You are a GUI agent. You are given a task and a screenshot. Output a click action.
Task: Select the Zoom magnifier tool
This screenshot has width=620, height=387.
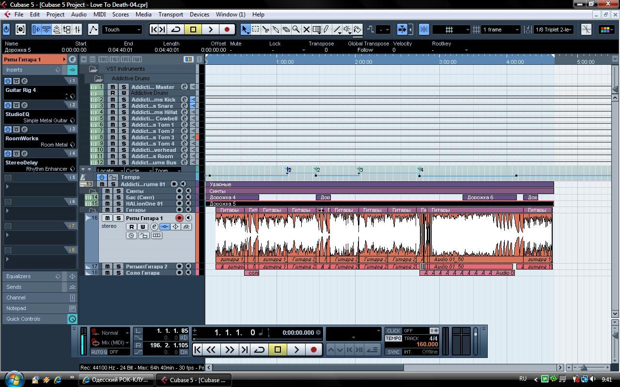[296, 30]
